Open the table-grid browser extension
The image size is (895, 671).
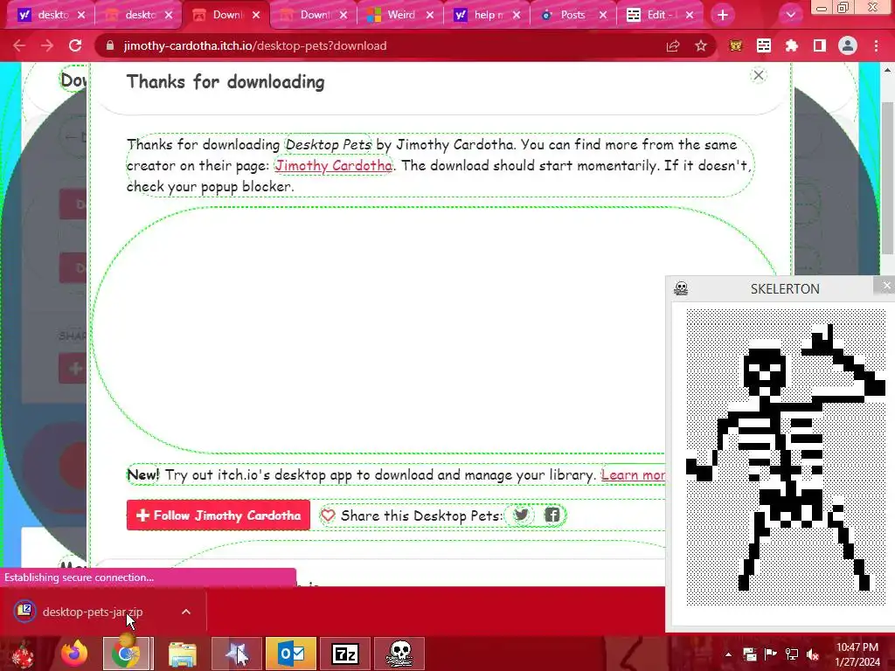(764, 45)
